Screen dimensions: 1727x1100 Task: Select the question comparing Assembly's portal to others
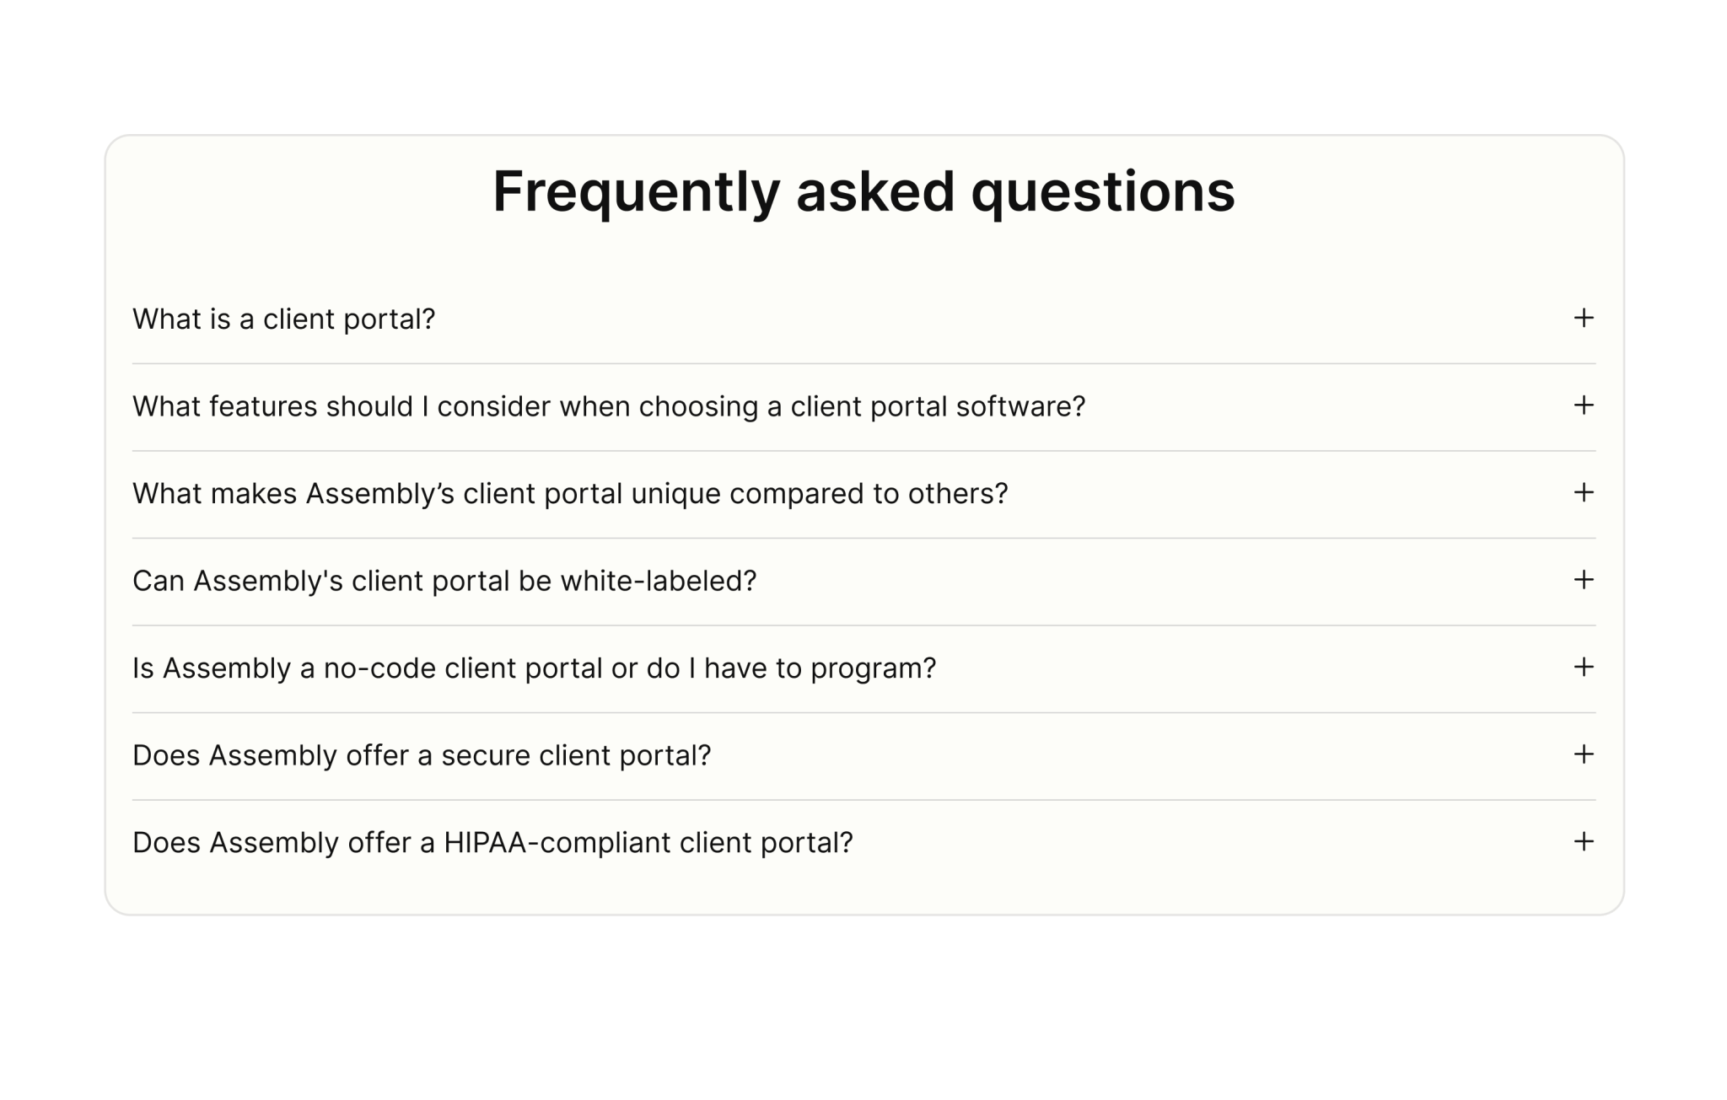(570, 494)
